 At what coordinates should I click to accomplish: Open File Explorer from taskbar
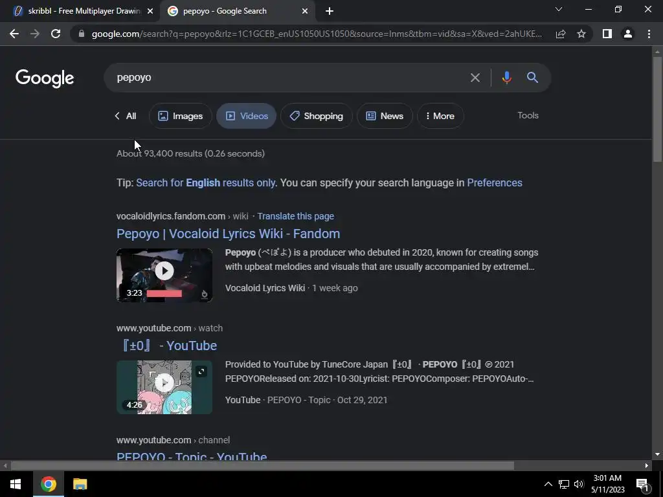(80, 484)
